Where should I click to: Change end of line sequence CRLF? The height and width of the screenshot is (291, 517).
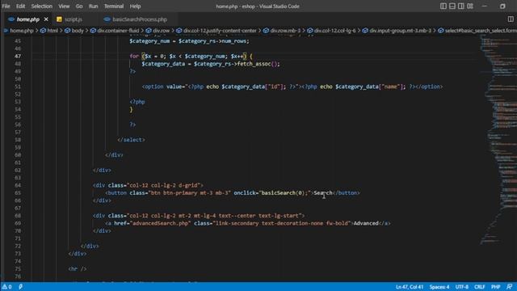479,287
